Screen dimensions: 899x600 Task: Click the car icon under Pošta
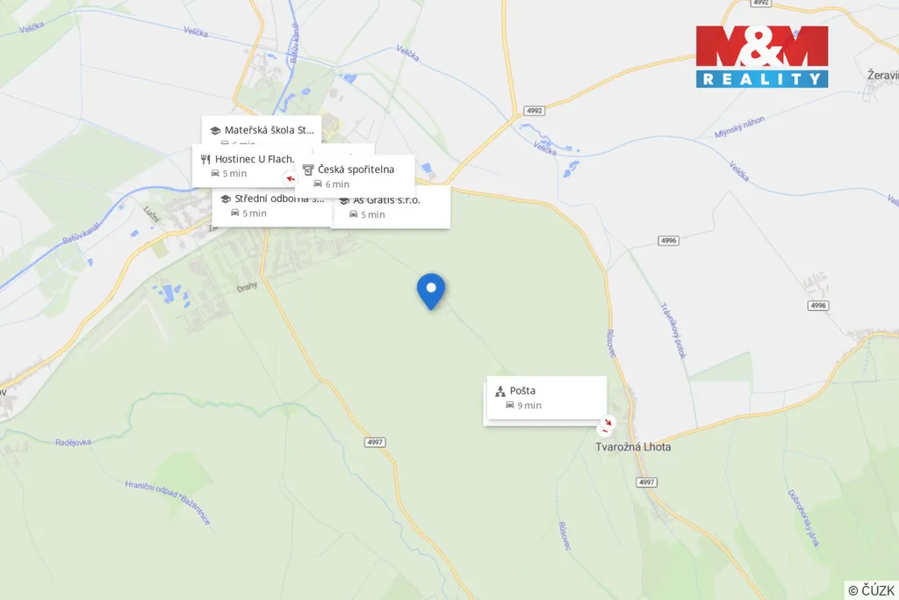pyautogui.click(x=510, y=405)
